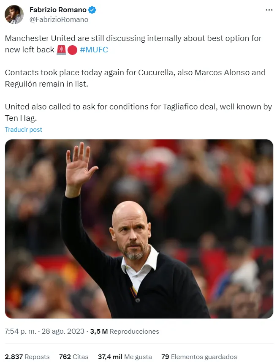
Task: Open the Ten Hag photo attachment
Action: [x=139, y=229]
